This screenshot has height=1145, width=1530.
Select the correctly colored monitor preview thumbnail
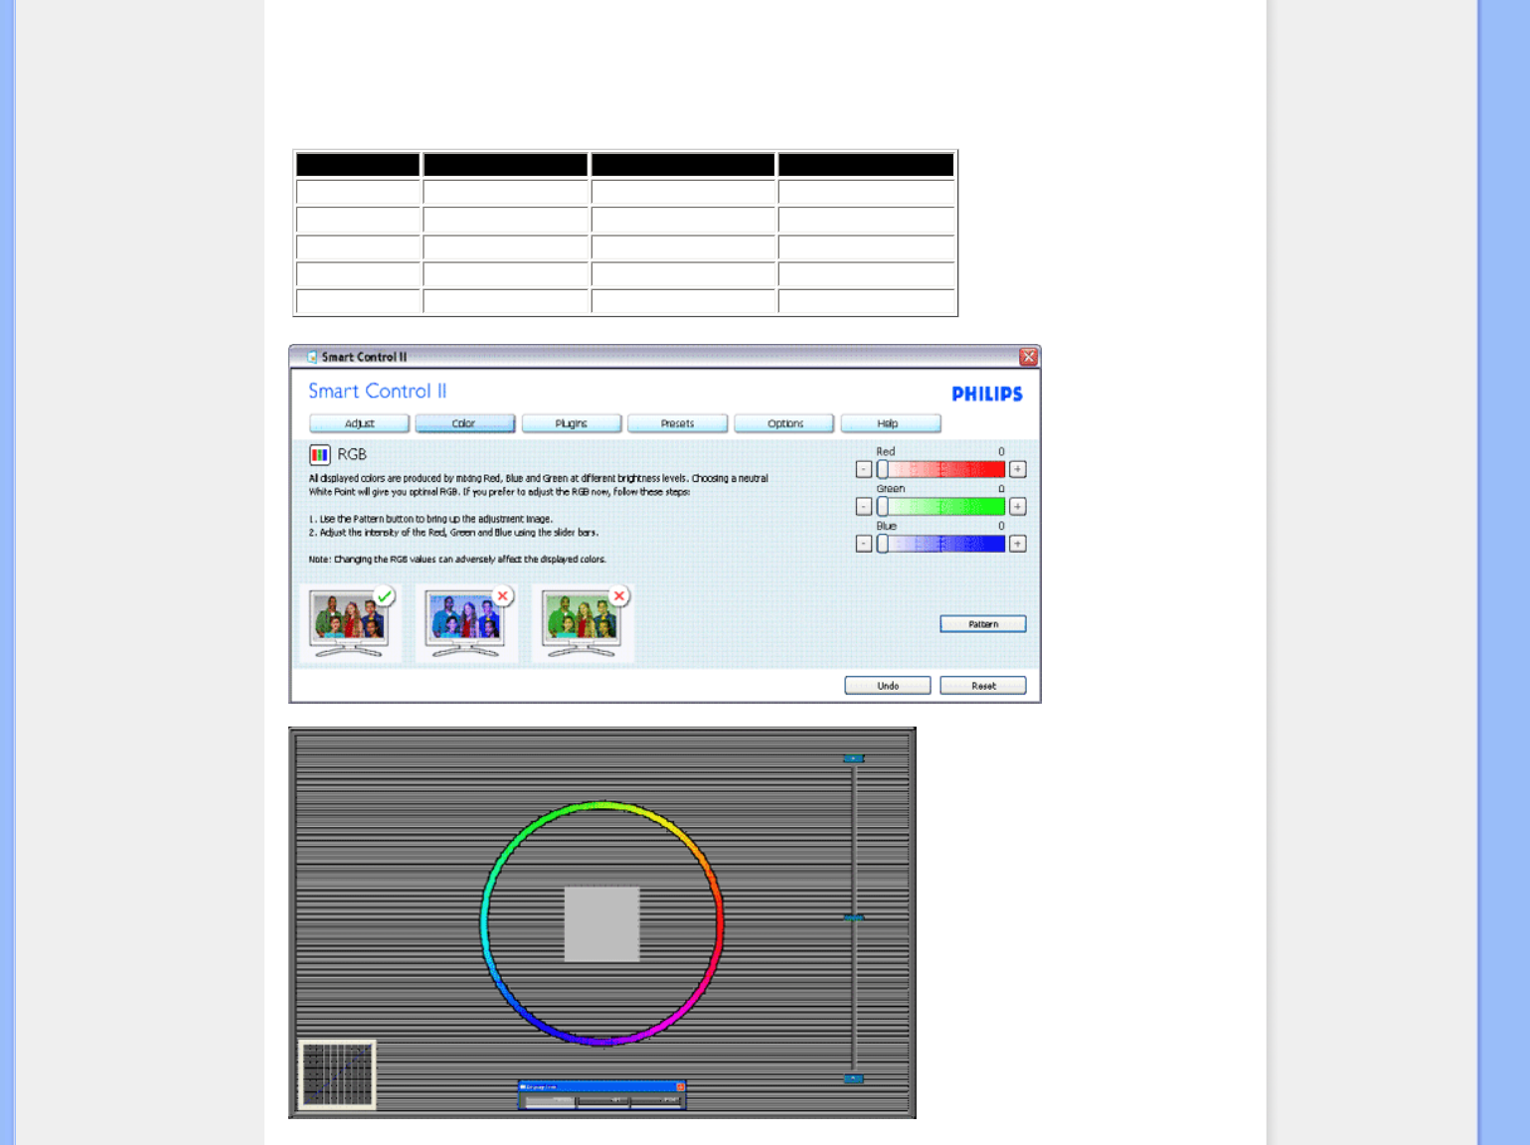[x=347, y=623]
